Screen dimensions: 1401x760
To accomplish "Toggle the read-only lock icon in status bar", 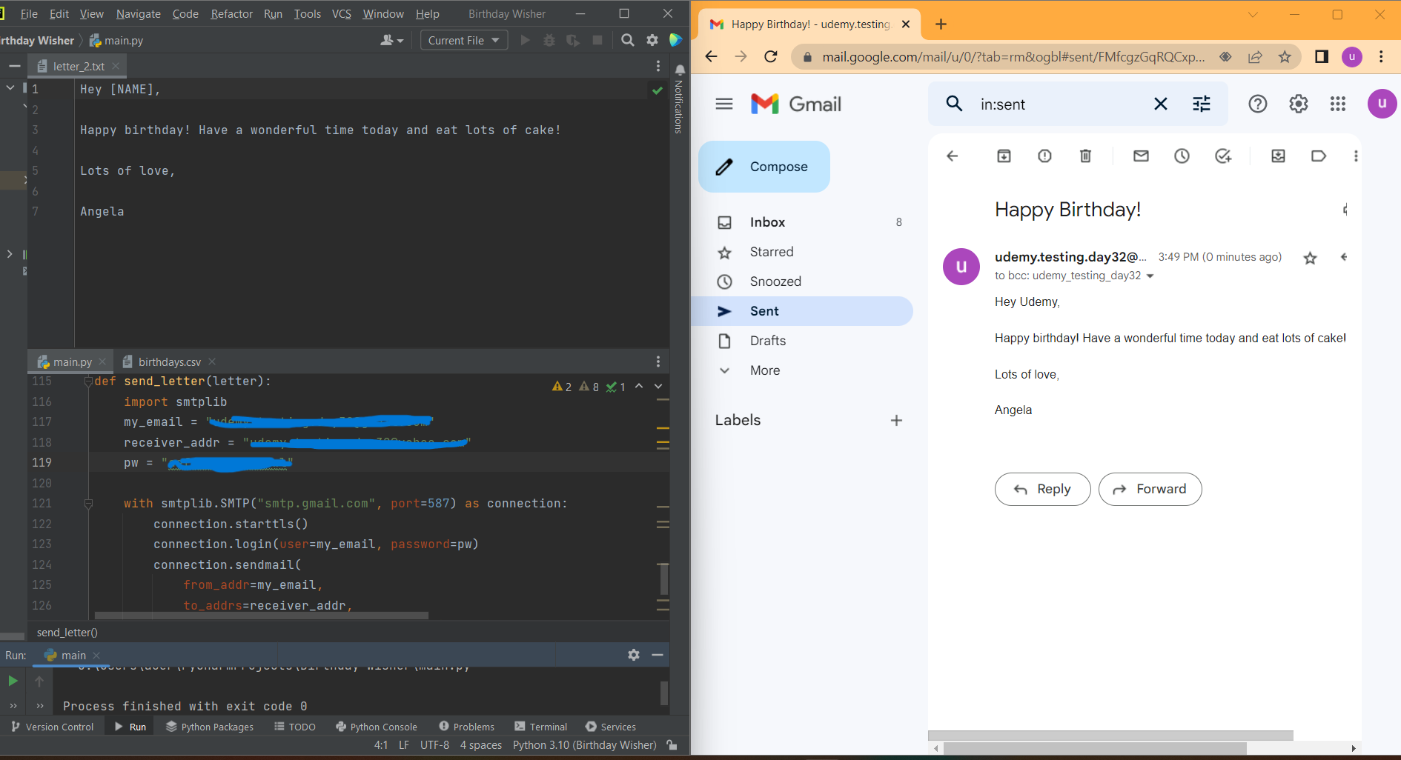I will pyautogui.click(x=672, y=745).
